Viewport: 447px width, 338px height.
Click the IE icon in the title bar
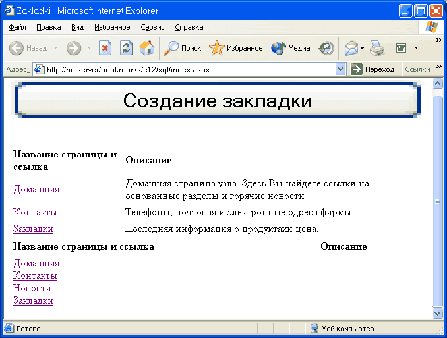[9, 11]
